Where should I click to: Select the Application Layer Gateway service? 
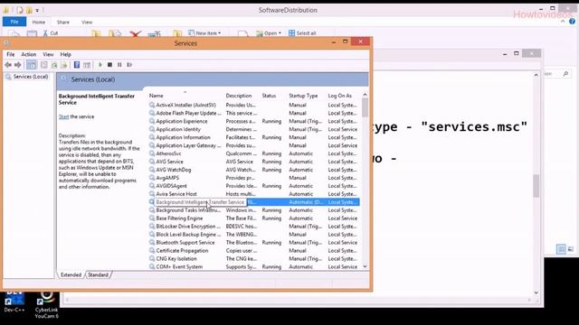pos(188,145)
